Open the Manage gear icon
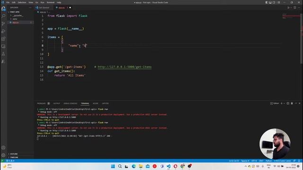 (x=3, y=155)
